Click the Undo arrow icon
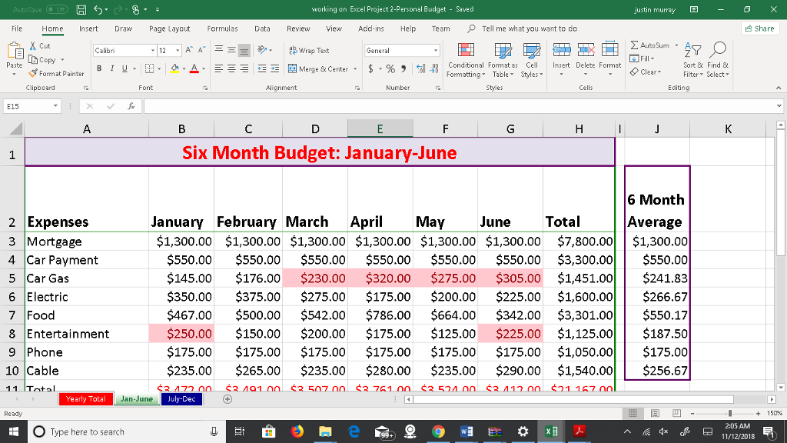Screen dimensions: 787x443 98,9
